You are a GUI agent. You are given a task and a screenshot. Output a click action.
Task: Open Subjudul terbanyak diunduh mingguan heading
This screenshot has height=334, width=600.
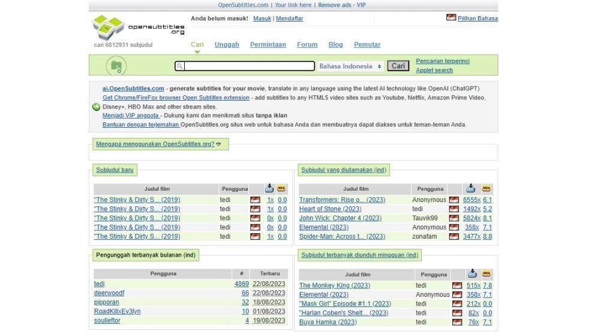pos(359,255)
